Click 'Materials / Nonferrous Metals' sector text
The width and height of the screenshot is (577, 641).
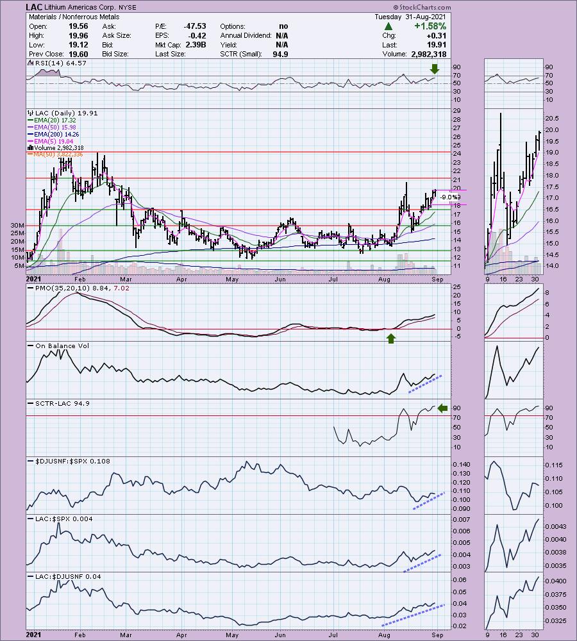(x=74, y=17)
